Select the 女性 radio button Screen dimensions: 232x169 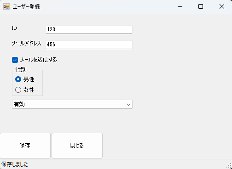[x=18, y=90]
